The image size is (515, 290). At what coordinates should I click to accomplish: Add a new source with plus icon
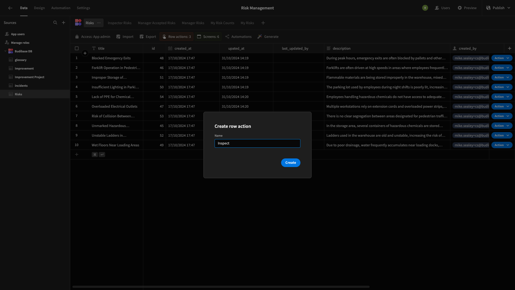pyautogui.click(x=64, y=23)
